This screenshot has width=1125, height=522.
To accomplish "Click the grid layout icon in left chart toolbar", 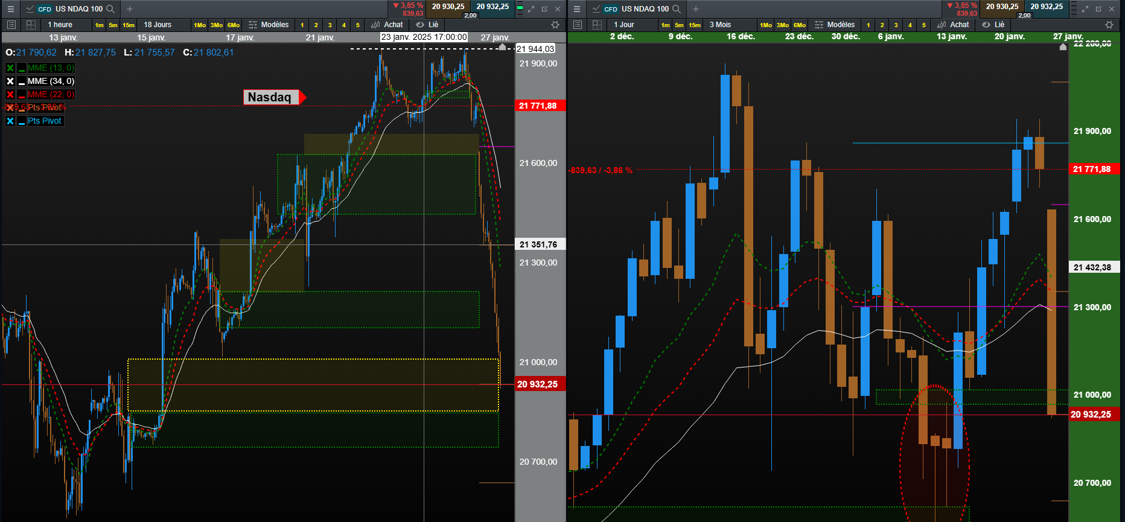I will tap(31, 25).
